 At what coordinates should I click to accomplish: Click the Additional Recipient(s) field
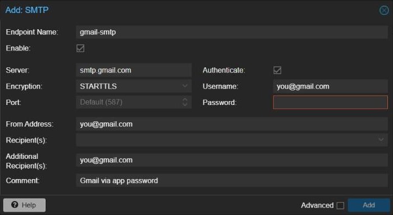tap(232, 160)
